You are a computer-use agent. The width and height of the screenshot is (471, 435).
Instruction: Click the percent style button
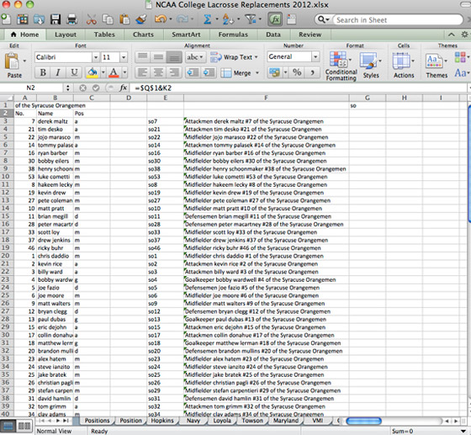(x=297, y=72)
